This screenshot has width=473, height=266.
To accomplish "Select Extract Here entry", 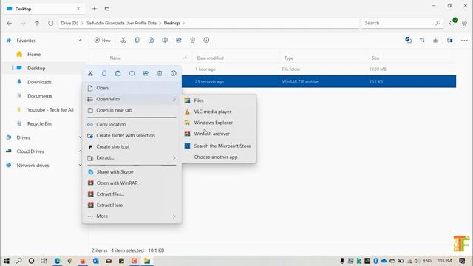I will (132, 205).
